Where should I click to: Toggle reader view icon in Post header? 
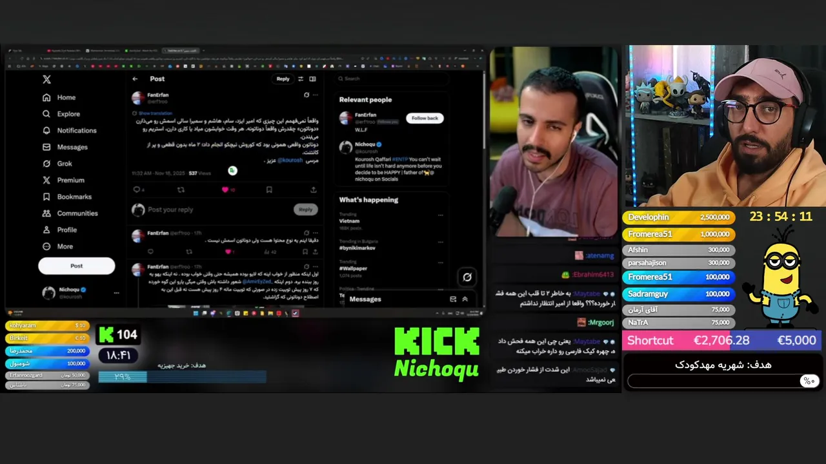pyautogui.click(x=312, y=79)
